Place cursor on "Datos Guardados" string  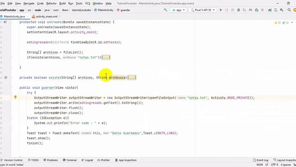click(126, 133)
